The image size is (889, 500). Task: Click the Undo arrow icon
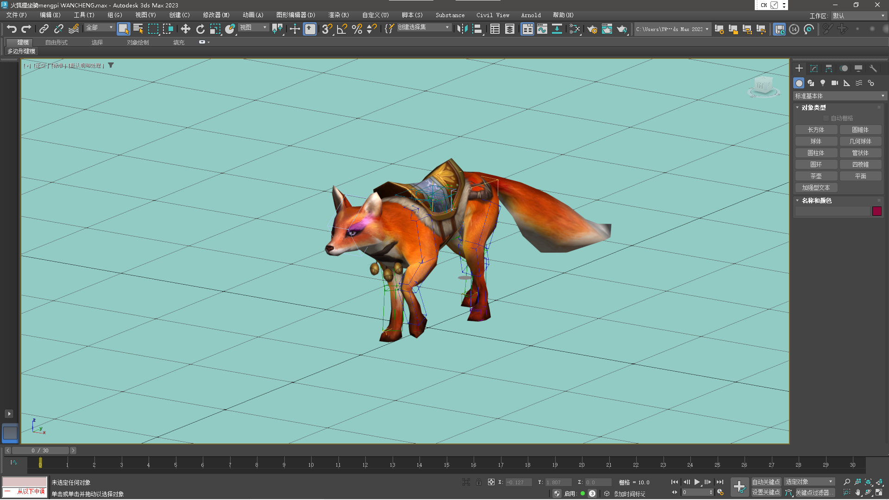(12, 29)
